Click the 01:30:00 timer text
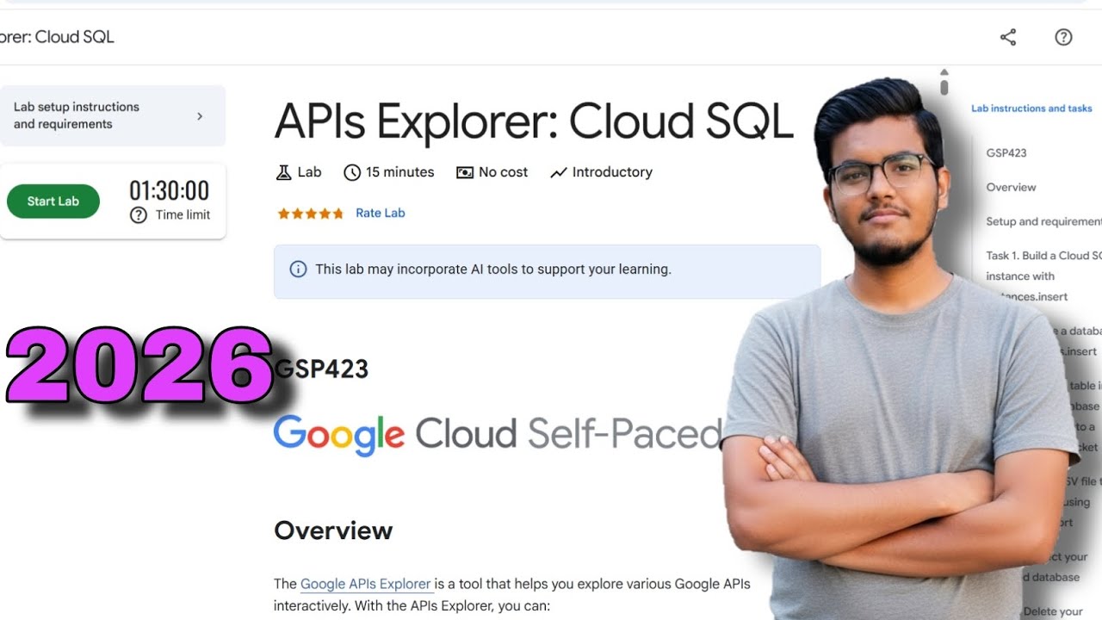The height and width of the screenshot is (620, 1102). (169, 190)
